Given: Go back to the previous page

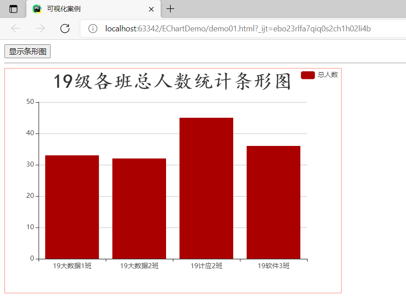Looking at the screenshot, I should click(16, 28).
